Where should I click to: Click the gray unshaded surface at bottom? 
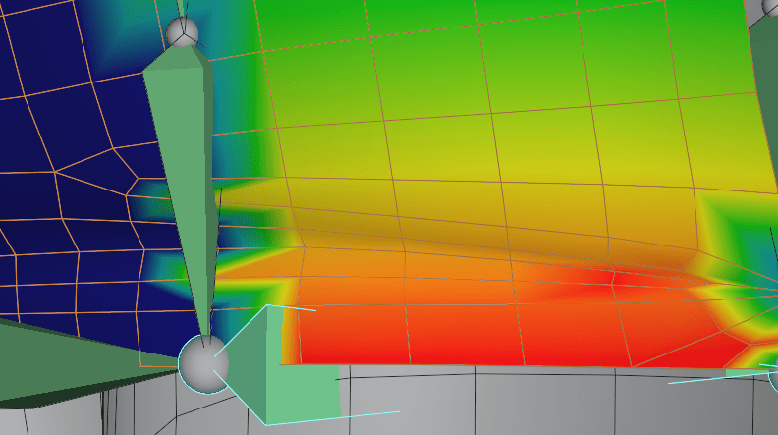click(x=540, y=403)
